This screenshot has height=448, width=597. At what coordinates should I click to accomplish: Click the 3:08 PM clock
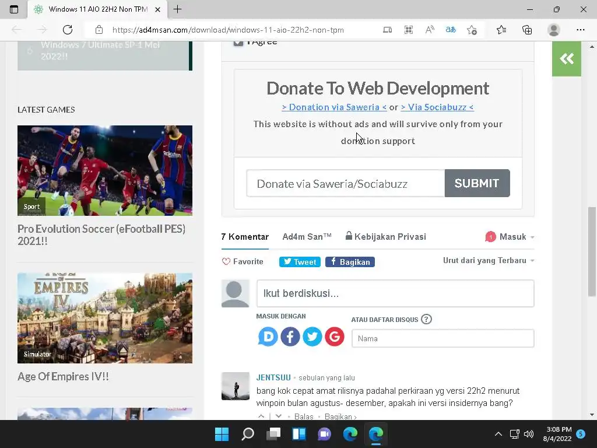pos(559,429)
